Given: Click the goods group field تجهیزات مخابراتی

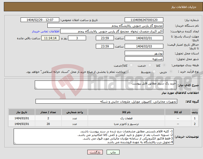Looking at the screenshot, I should tap(106, 101).
